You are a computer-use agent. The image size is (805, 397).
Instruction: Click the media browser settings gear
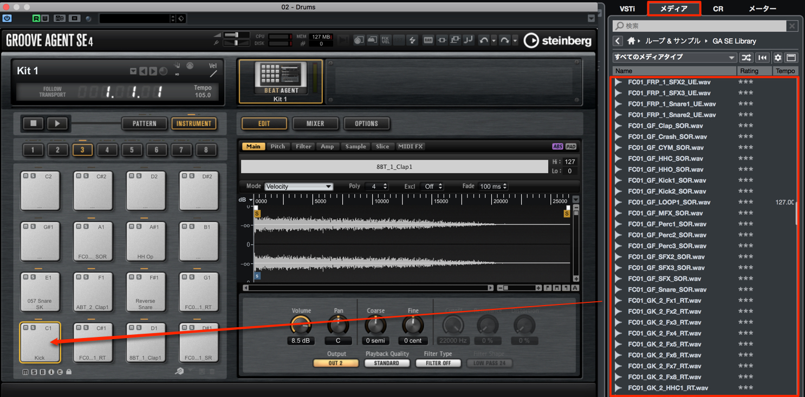coord(778,57)
